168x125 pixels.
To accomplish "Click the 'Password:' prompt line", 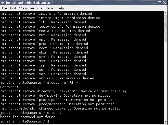I will click(9, 87).
